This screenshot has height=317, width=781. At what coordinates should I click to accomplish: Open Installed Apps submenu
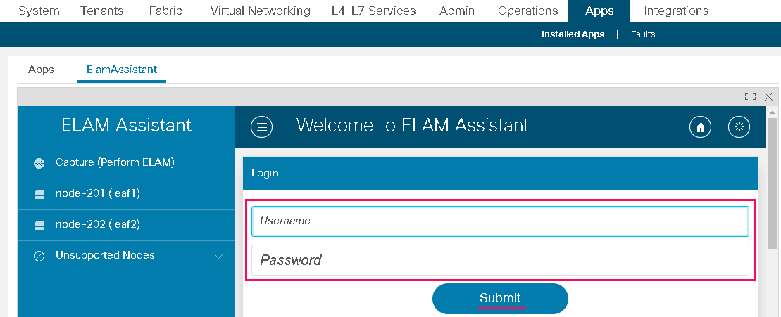573,34
